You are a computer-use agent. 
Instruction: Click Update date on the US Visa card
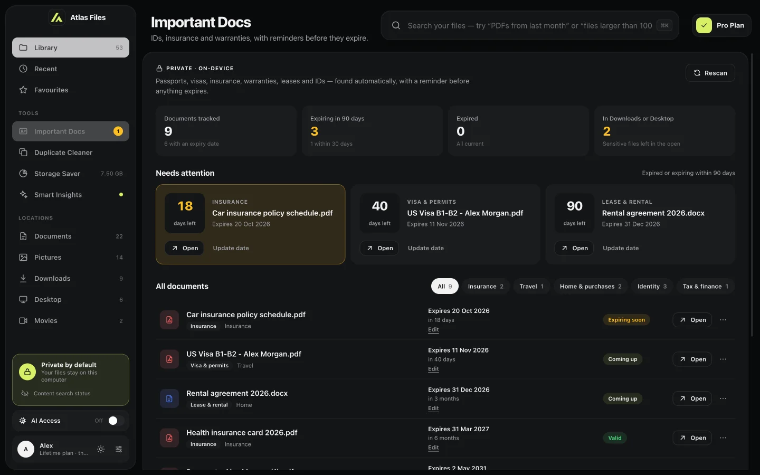[x=426, y=248]
